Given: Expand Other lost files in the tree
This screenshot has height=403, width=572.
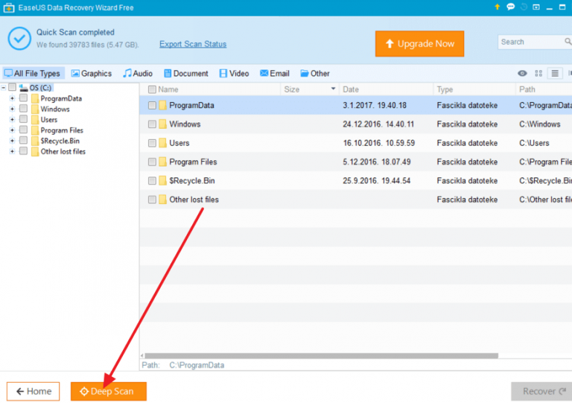Looking at the screenshot, I should click(12, 151).
